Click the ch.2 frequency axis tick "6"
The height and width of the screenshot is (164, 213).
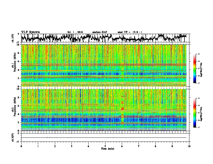click(x=19, y=106)
